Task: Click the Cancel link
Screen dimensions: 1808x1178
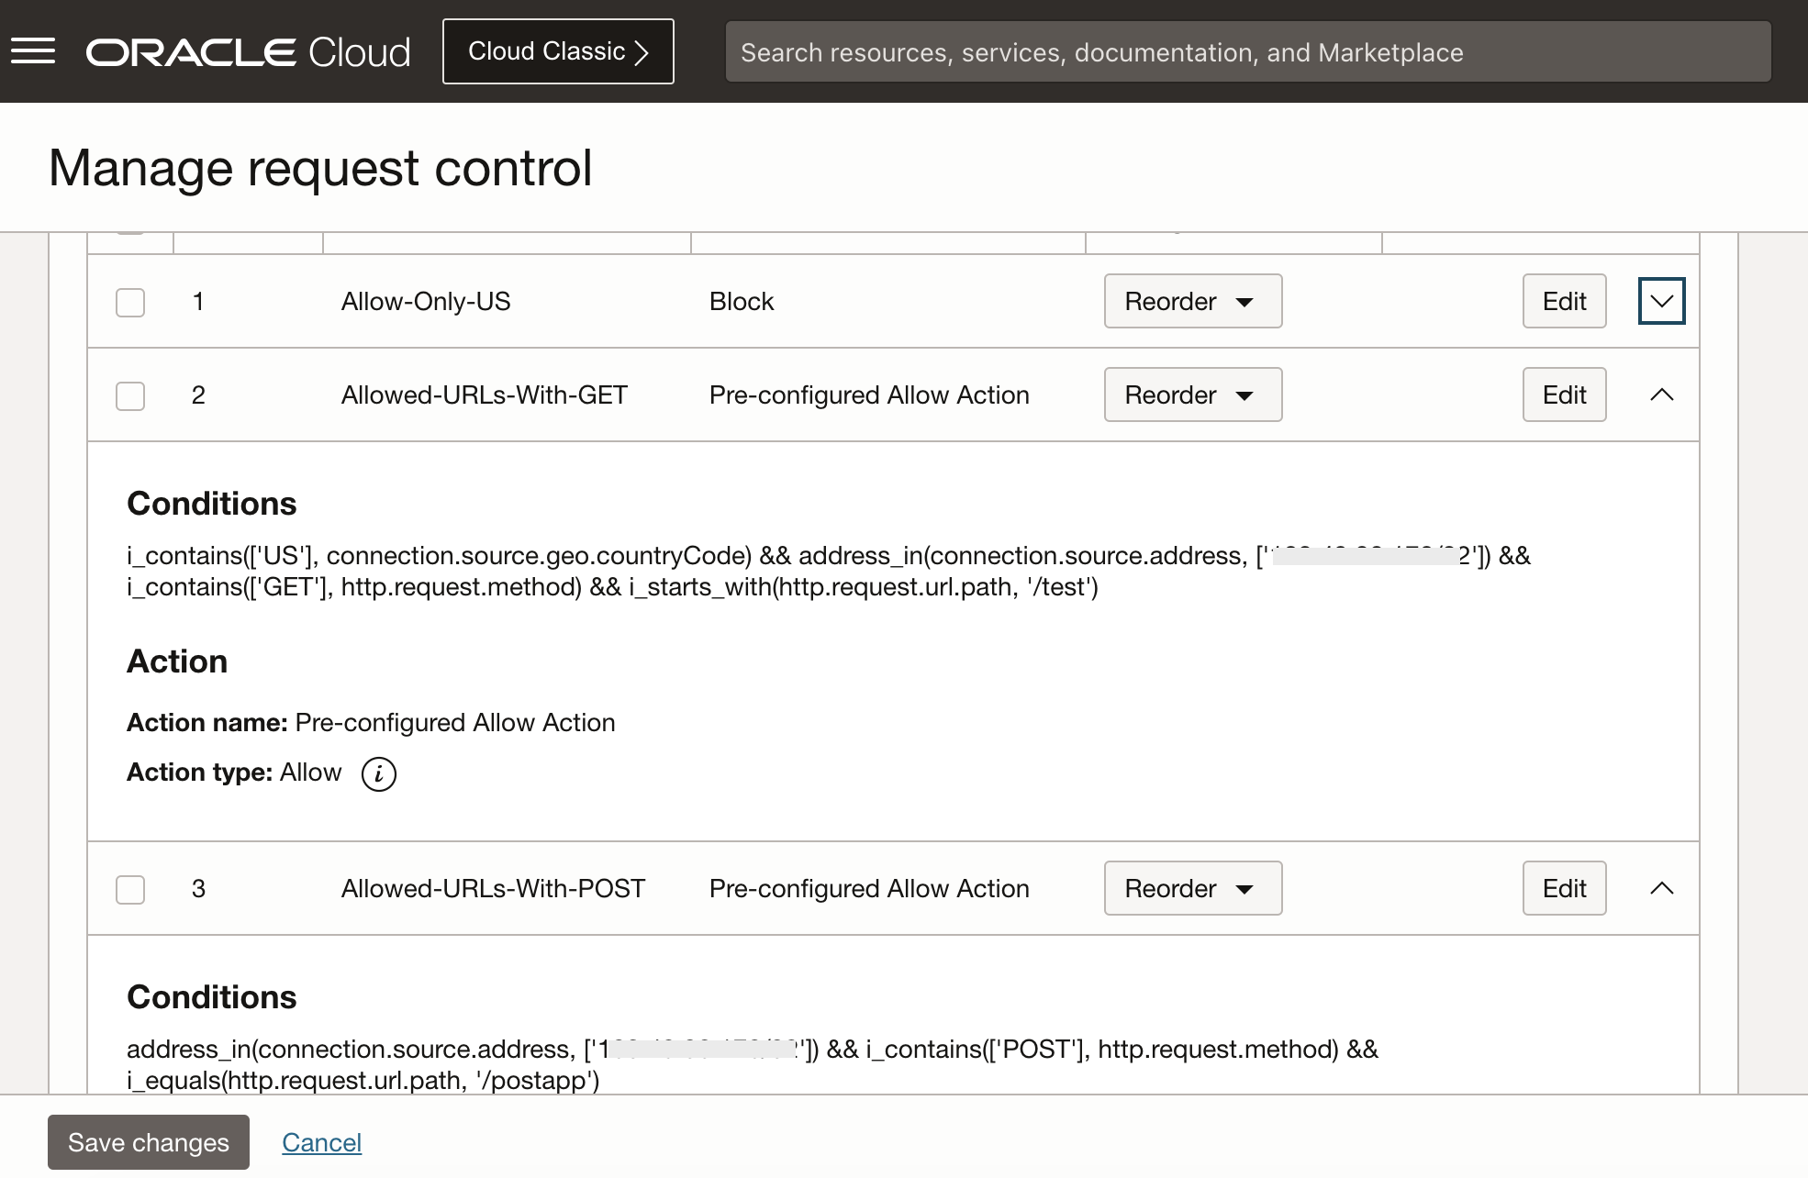Action: 321,1142
